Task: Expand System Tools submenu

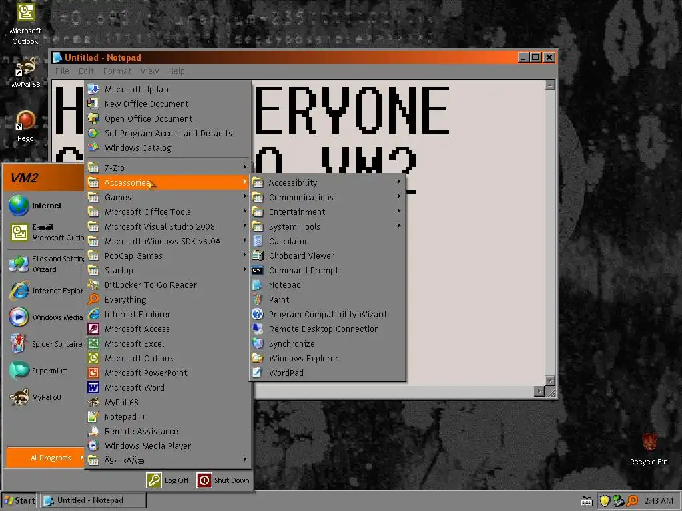Action: [327, 226]
